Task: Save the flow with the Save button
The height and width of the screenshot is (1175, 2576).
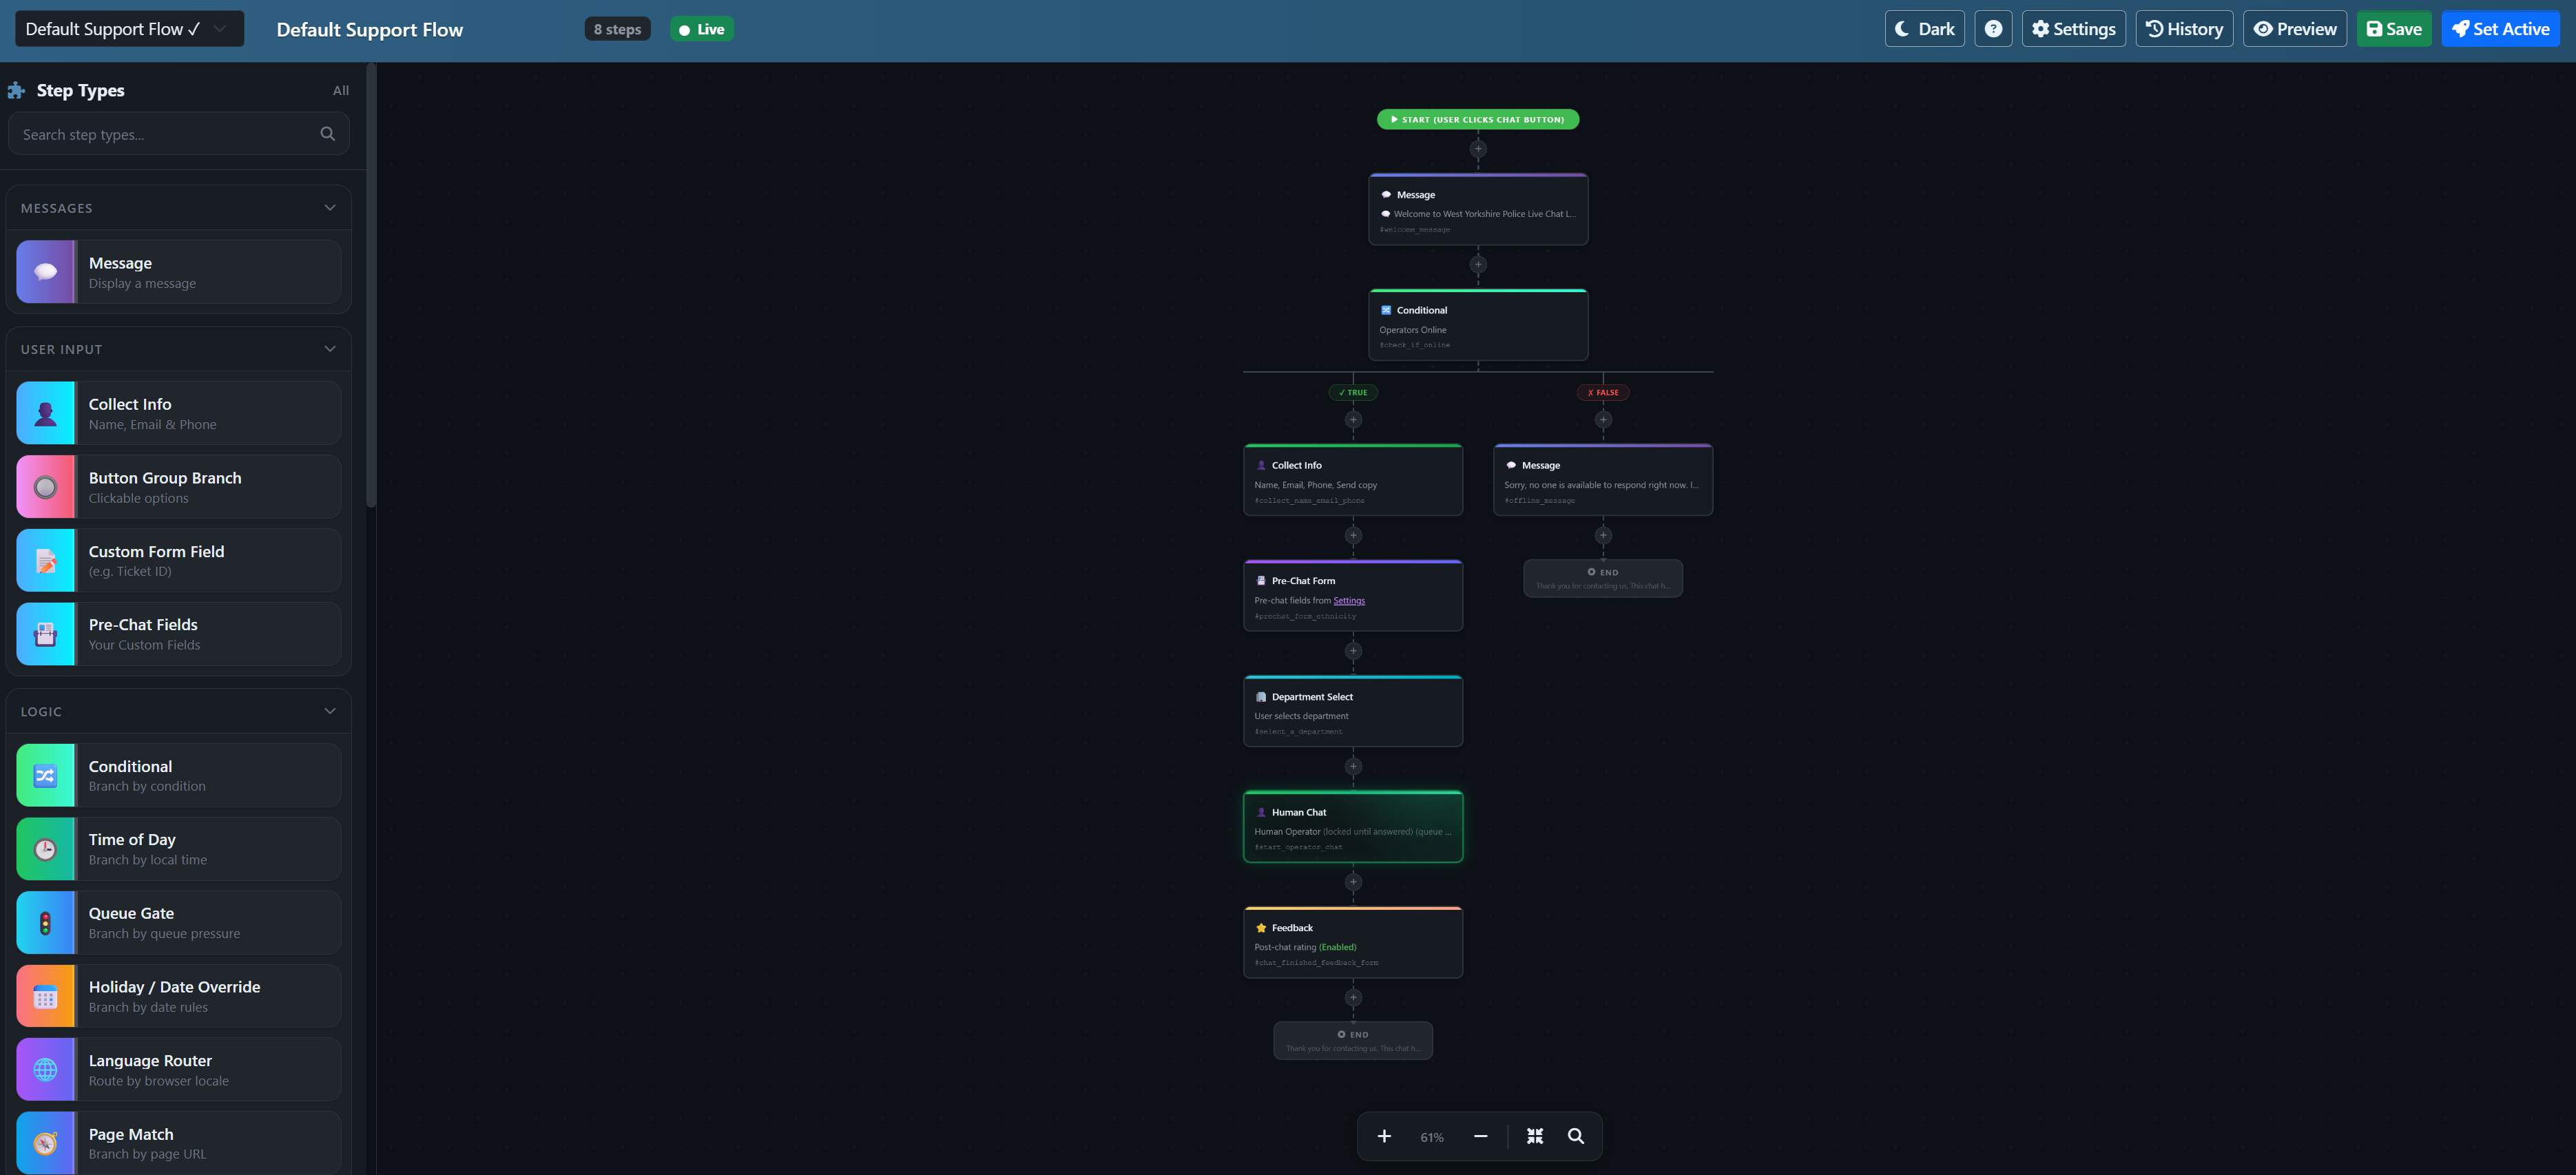Action: pyautogui.click(x=2393, y=28)
